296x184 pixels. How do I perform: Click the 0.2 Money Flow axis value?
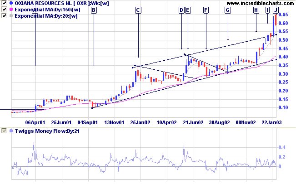tap(282, 157)
